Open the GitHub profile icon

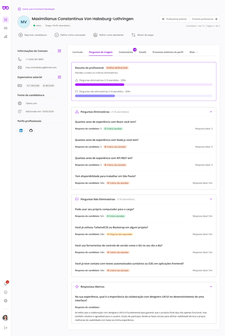tap(31, 131)
